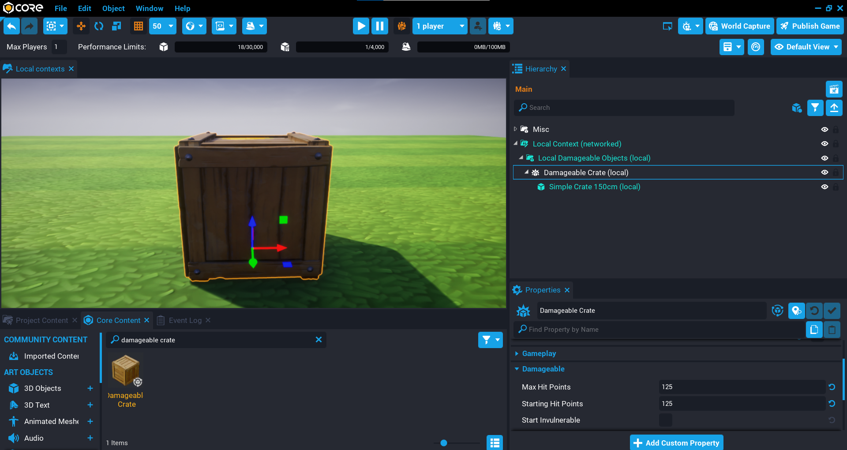847x450 pixels.
Task: Expand the Misc group in Hierarchy
Action: pos(515,129)
